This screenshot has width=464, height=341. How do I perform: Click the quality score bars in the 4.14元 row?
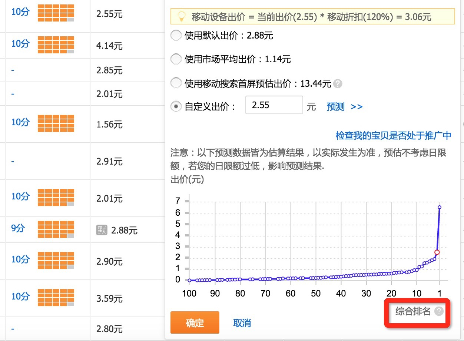56,45
